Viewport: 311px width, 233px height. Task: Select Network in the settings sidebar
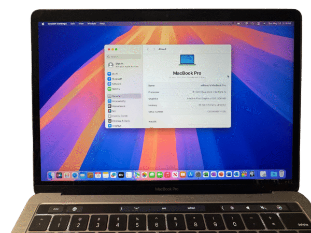pos(124,84)
